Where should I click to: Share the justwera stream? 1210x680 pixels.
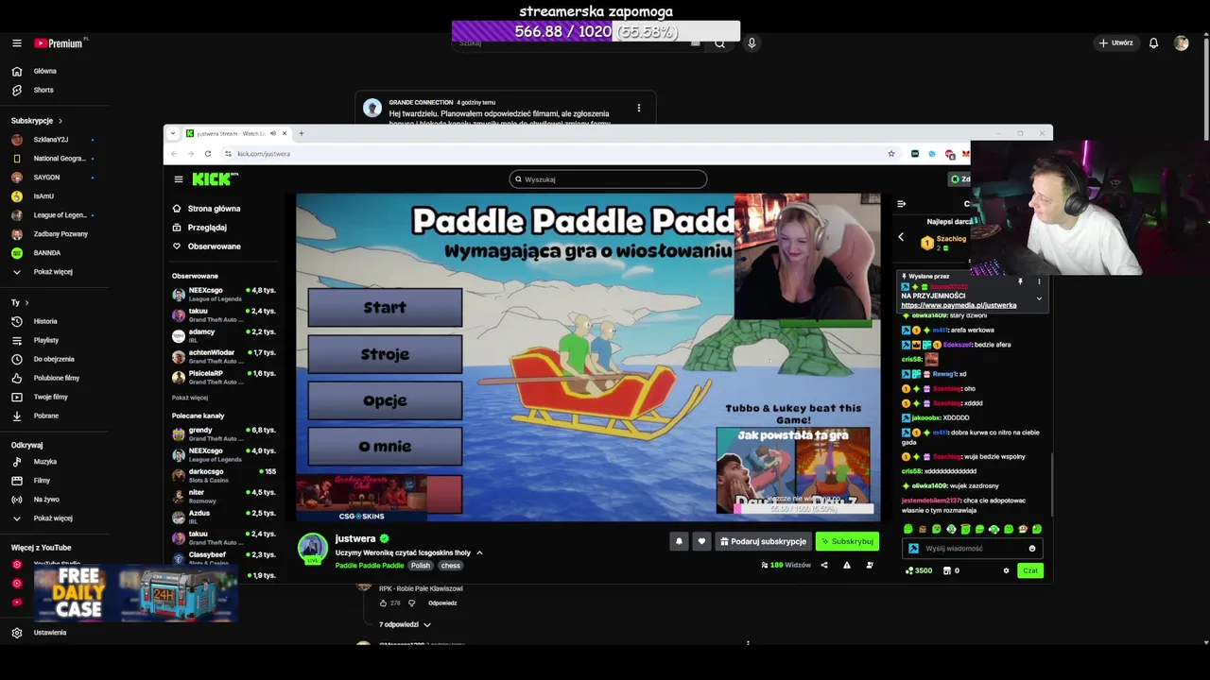tap(824, 566)
